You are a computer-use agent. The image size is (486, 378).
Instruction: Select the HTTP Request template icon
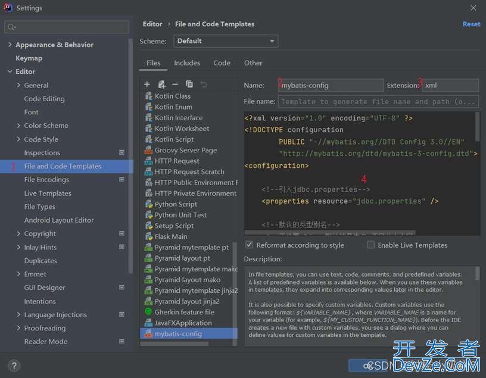[x=148, y=161]
